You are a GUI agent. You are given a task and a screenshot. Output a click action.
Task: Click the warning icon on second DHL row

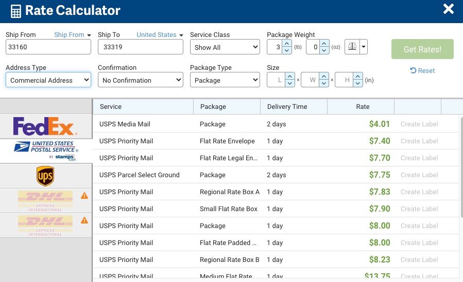[84, 220]
